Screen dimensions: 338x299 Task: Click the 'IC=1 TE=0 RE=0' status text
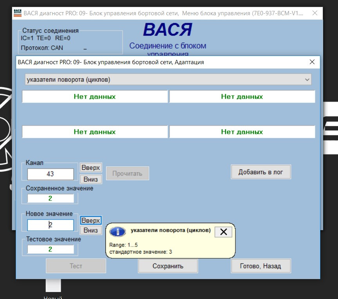[x=45, y=38]
